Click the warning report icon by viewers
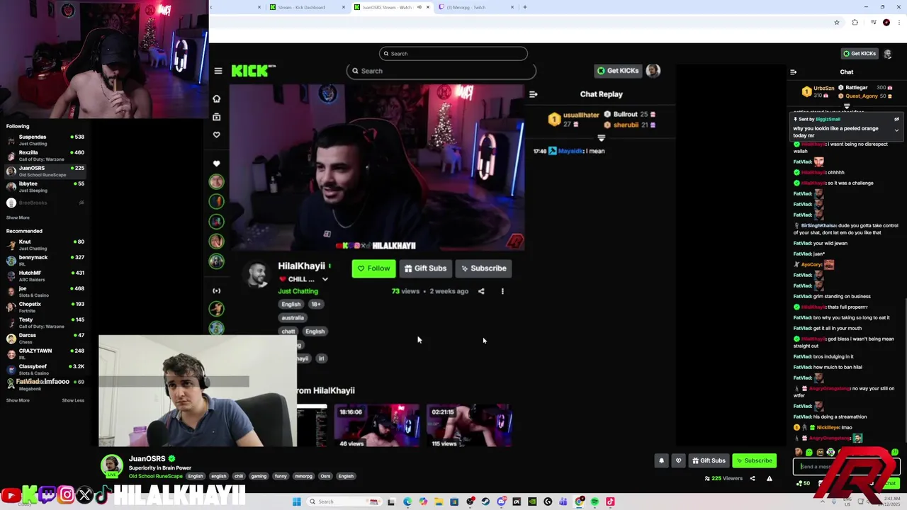The height and width of the screenshot is (510, 907). 770,479
